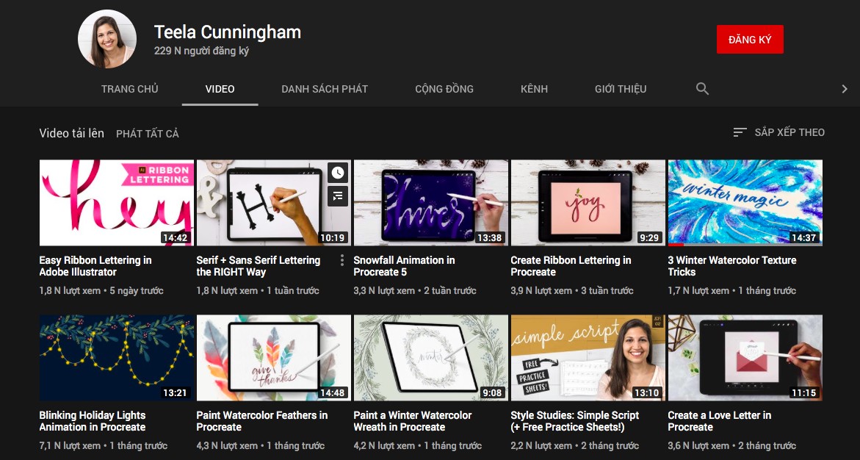Click the channel name Teela Cunningham
This screenshot has width=860, height=460.
(x=228, y=32)
